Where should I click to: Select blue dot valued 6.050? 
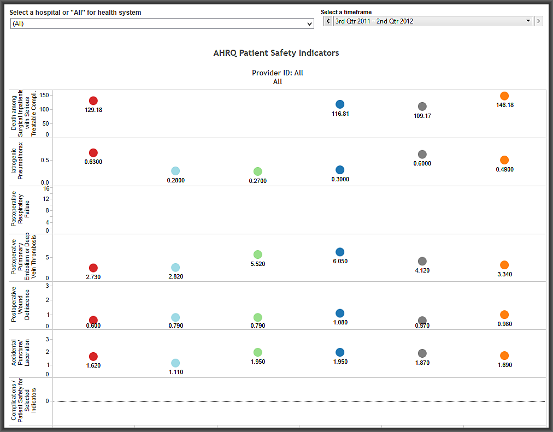(x=340, y=252)
